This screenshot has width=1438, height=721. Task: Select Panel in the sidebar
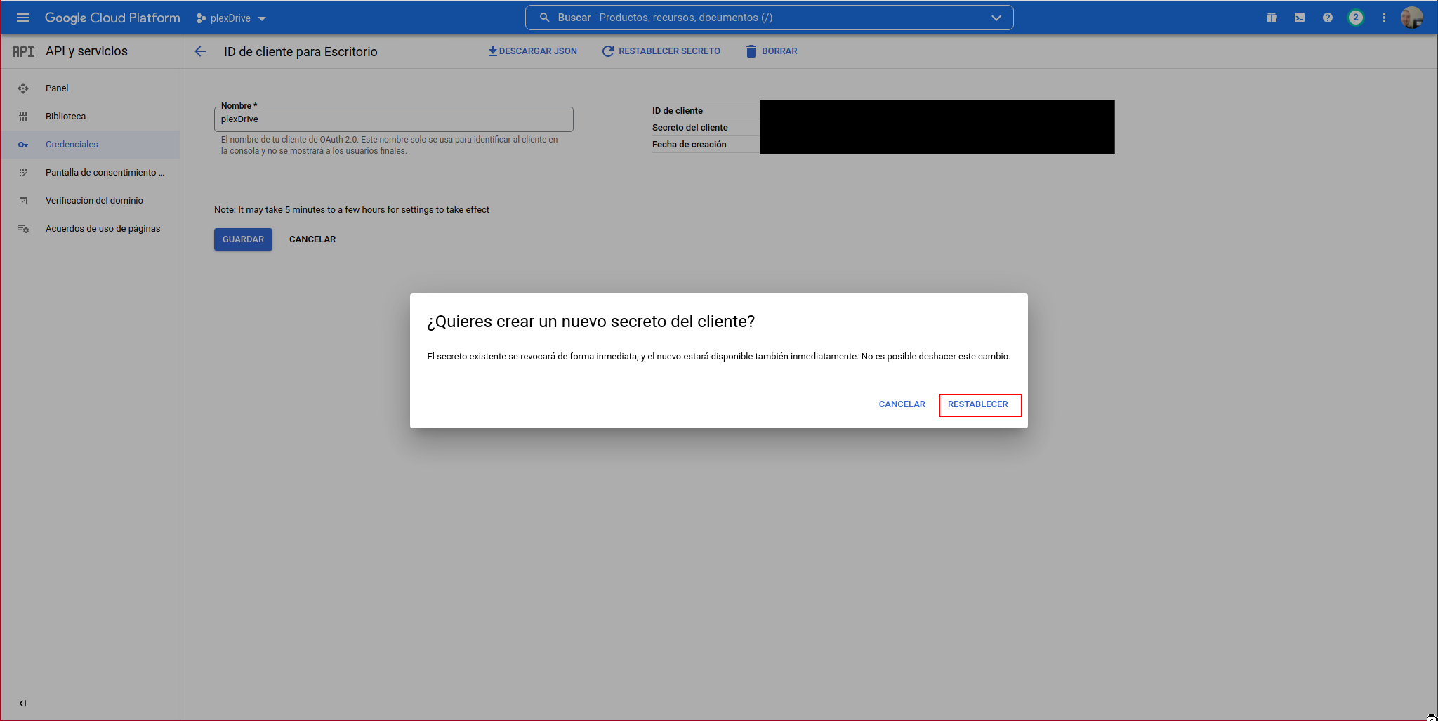[x=57, y=88]
